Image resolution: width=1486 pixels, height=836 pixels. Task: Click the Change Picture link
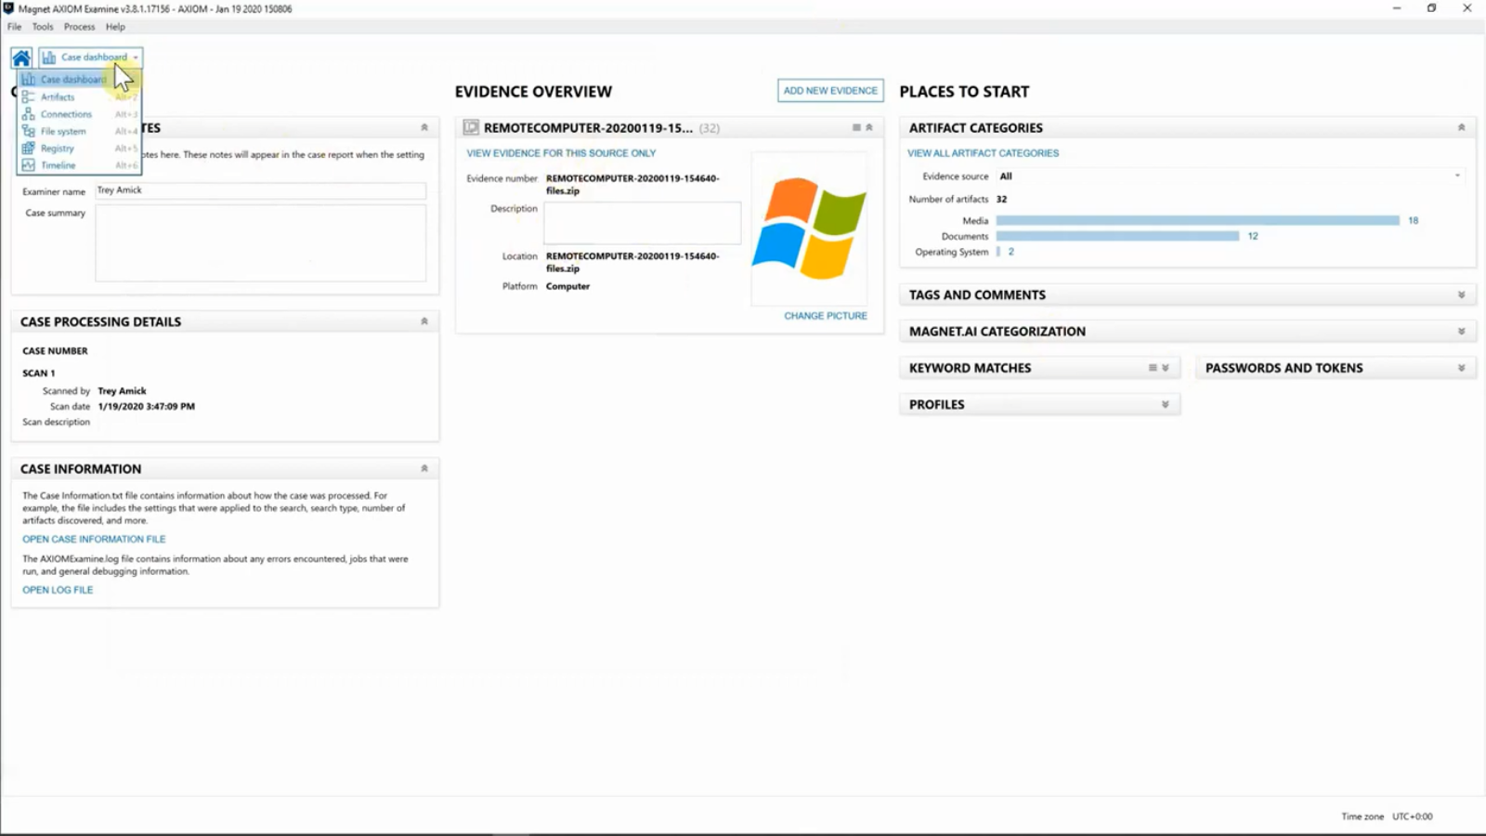(x=826, y=316)
